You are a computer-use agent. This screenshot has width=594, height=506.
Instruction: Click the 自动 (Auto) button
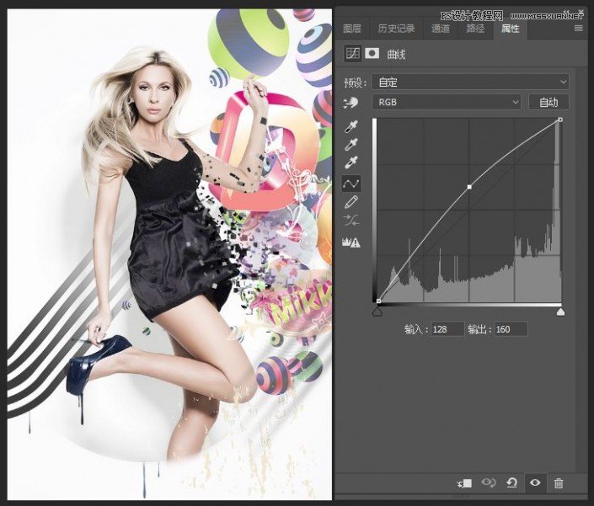[549, 102]
